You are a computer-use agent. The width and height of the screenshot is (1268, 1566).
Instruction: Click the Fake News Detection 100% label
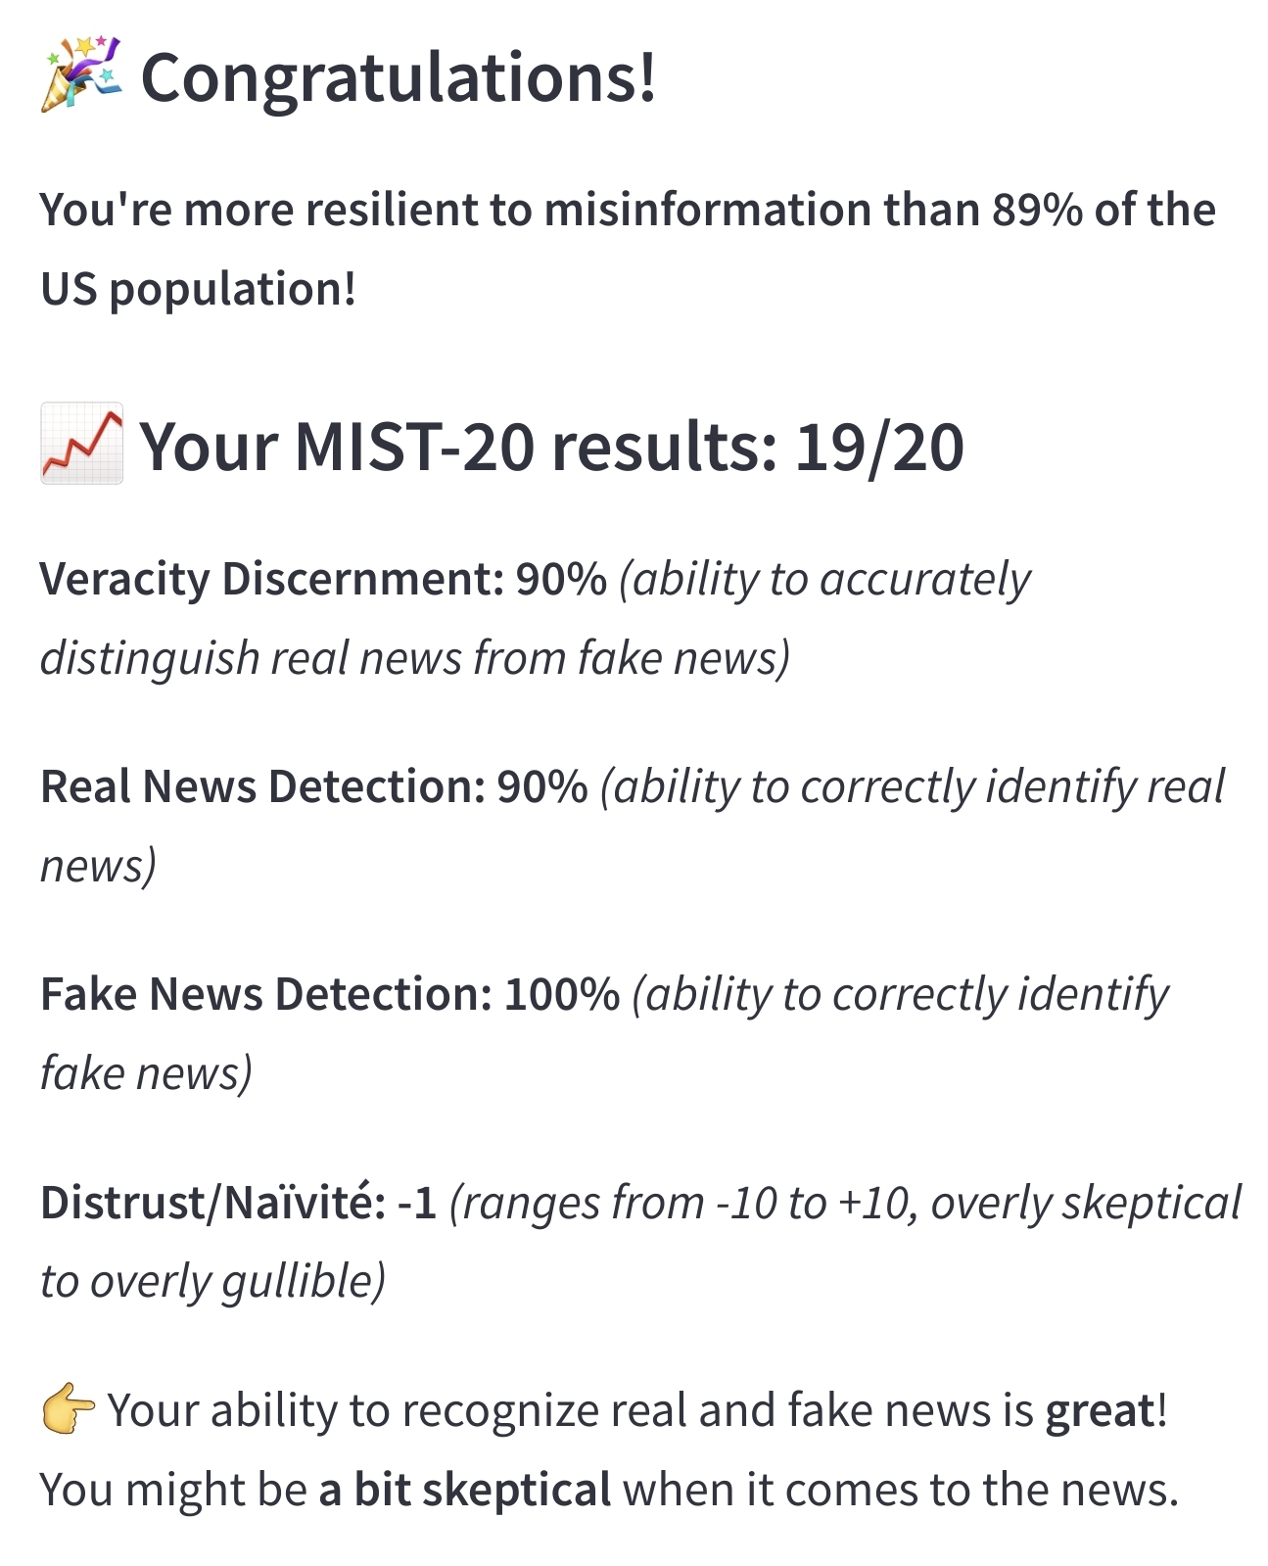330,994
